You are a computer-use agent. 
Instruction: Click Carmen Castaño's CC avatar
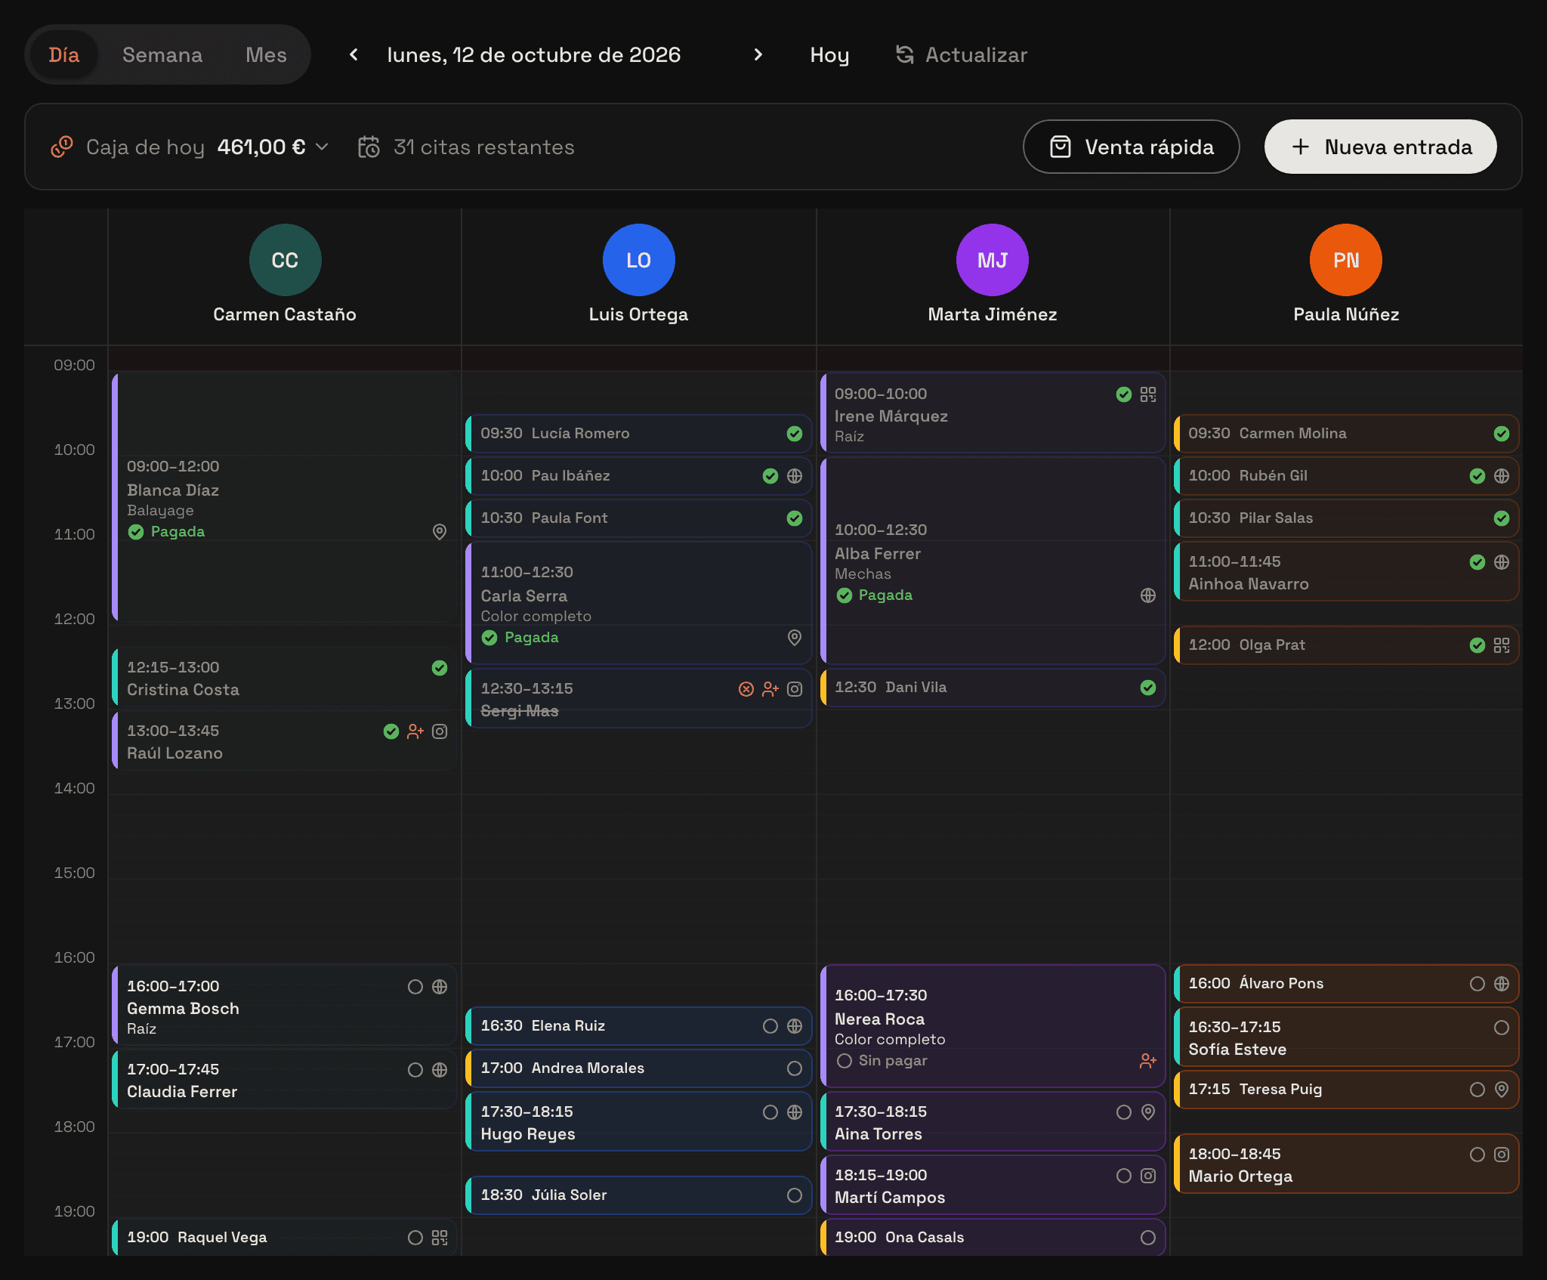click(285, 260)
